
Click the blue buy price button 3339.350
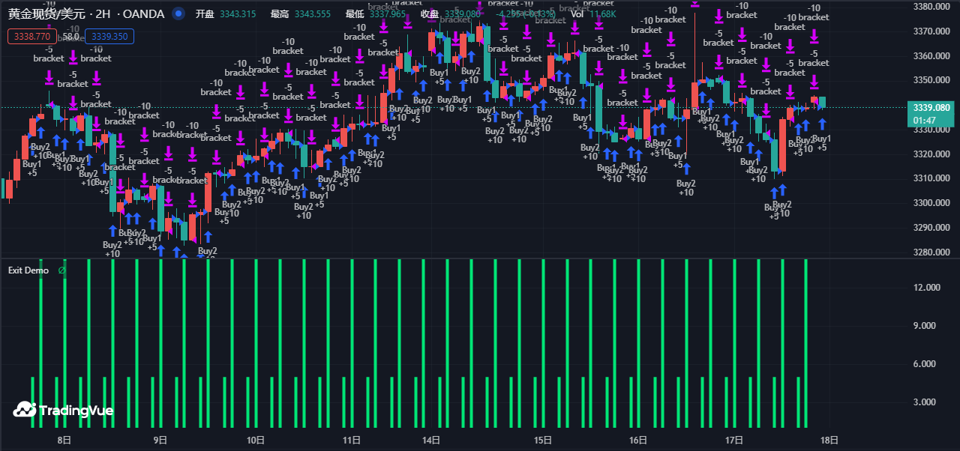[x=109, y=36]
